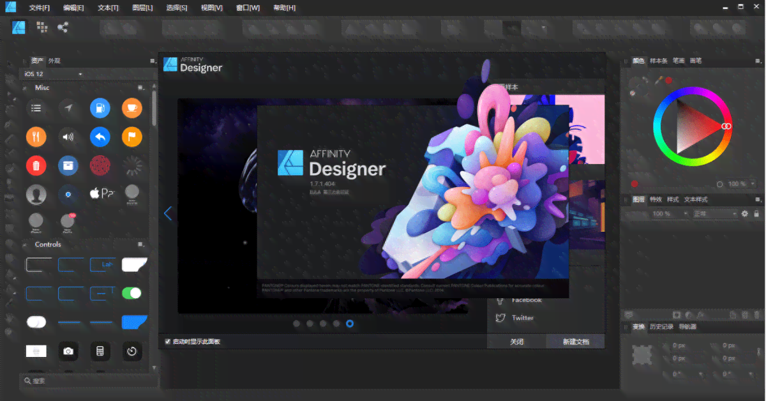Open the 编辑[E] menu
766x401 pixels.
tap(73, 8)
